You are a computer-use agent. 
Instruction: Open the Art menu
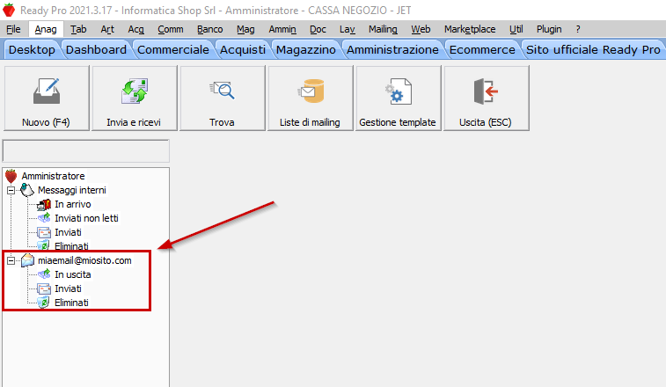tap(107, 29)
